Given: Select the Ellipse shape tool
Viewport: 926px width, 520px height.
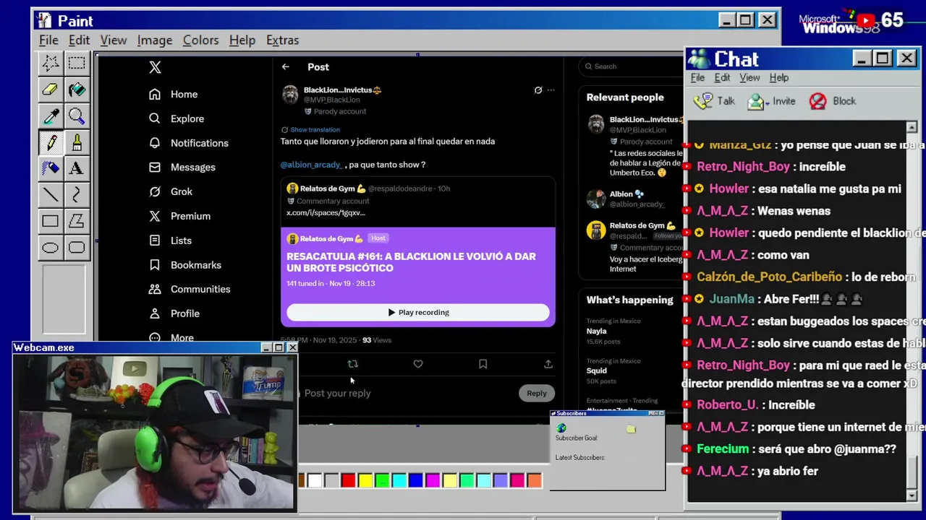Looking at the screenshot, I should [x=50, y=248].
